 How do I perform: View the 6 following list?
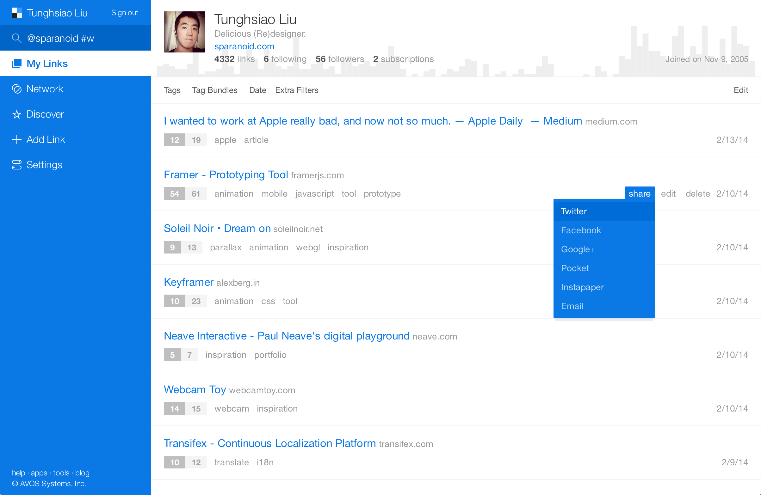pyautogui.click(x=285, y=59)
